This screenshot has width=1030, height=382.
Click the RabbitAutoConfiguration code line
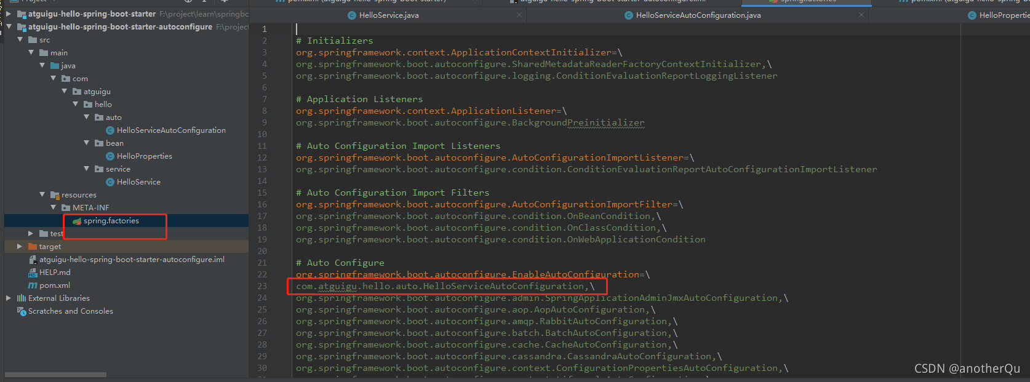487,321
